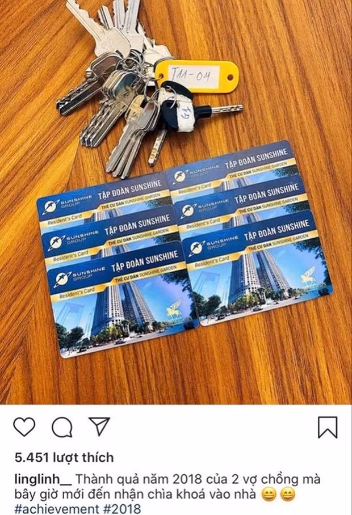Tap the photo of keys and cards
Image resolution: width=352 pixels, height=515 pixels.
176,202
